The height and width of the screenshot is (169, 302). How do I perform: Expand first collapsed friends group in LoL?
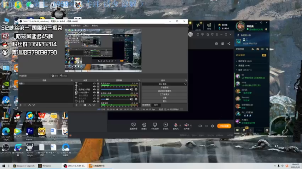[x=237, y=61]
